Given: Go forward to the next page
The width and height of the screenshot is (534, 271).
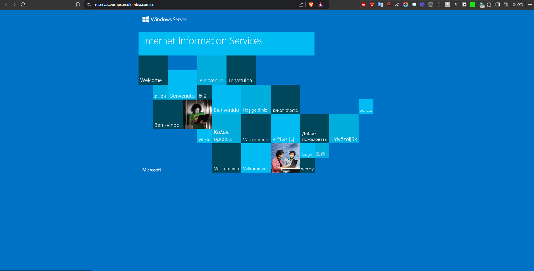Looking at the screenshot, I should (14, 4).
